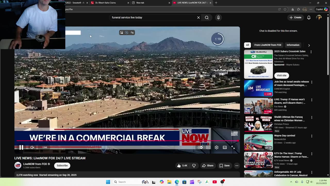The image size is (330, 186).
Task: Open options for Unforgettable 4th Of July video
Action: coord(312,173)
